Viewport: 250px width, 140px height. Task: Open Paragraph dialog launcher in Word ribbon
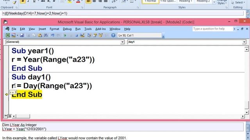click(138, 7)
